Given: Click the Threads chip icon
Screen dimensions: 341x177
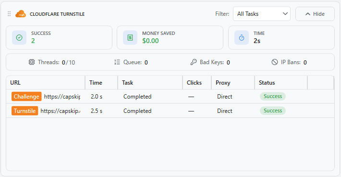Looking at the screenshot, I should tap(32, 62).
